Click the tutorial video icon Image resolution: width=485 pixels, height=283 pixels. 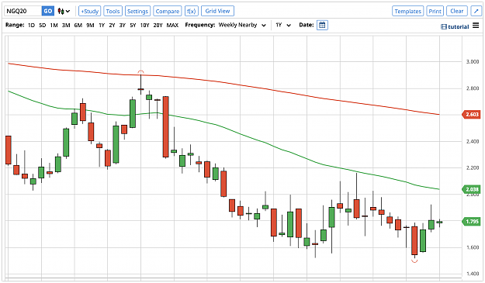click(x=444, y=27)
